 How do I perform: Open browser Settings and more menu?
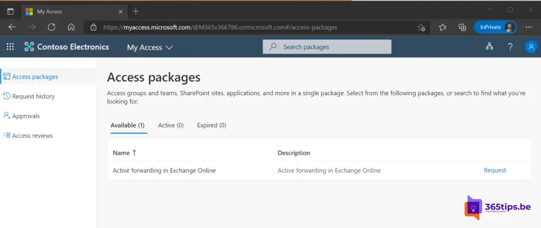coord(528,27)
